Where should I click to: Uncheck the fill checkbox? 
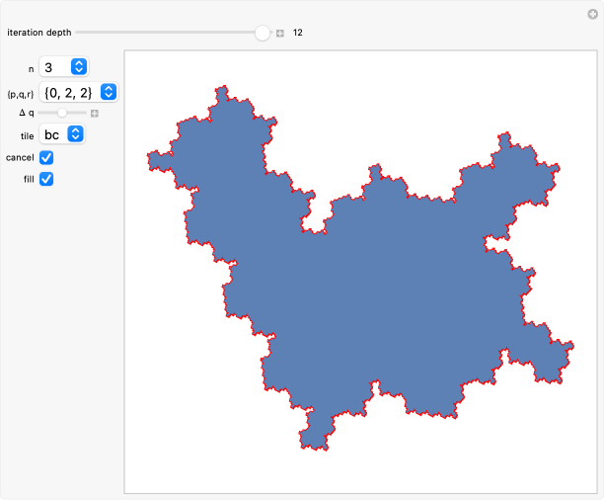coord(46,179)
